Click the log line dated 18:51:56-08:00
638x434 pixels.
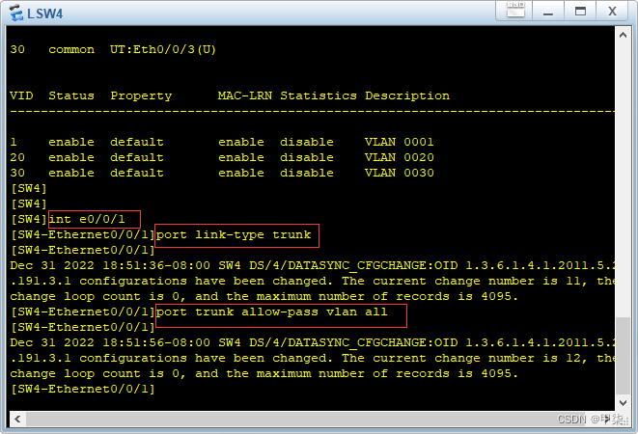(313, 343)
